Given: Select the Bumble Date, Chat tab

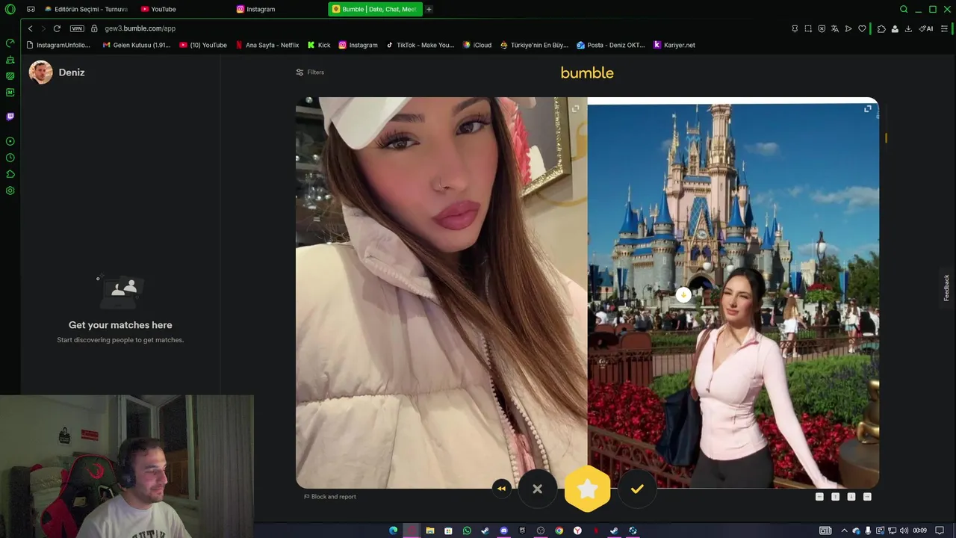Looking at the screenshot, I should tap(375, 9).
